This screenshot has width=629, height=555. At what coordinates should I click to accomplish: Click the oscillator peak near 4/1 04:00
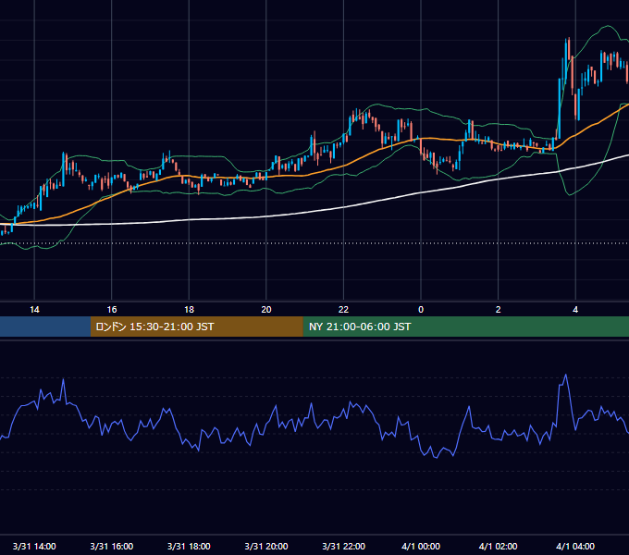tap(565, 375)
